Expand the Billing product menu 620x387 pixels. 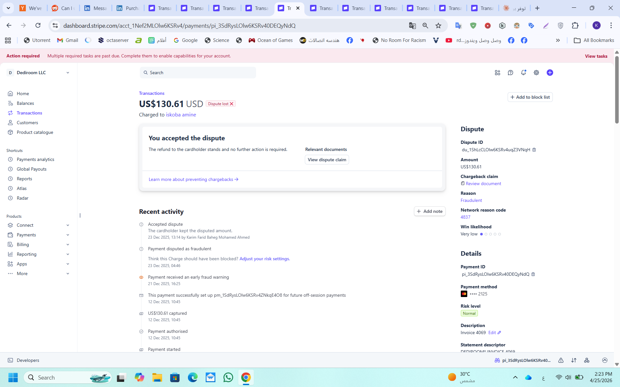coord(38,244)
